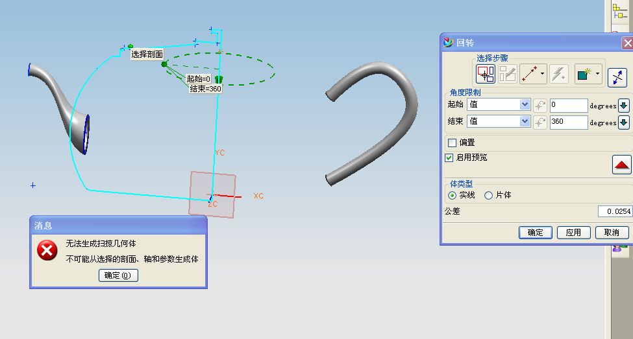Click the 起始 row inferred point icon
The width and height of the screenshot is (633, 339).
tap(540, 106)
